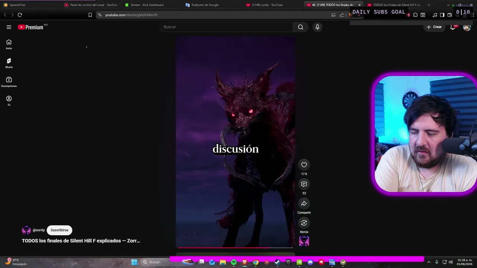Open YouTube notifications bell

point(453,27)
